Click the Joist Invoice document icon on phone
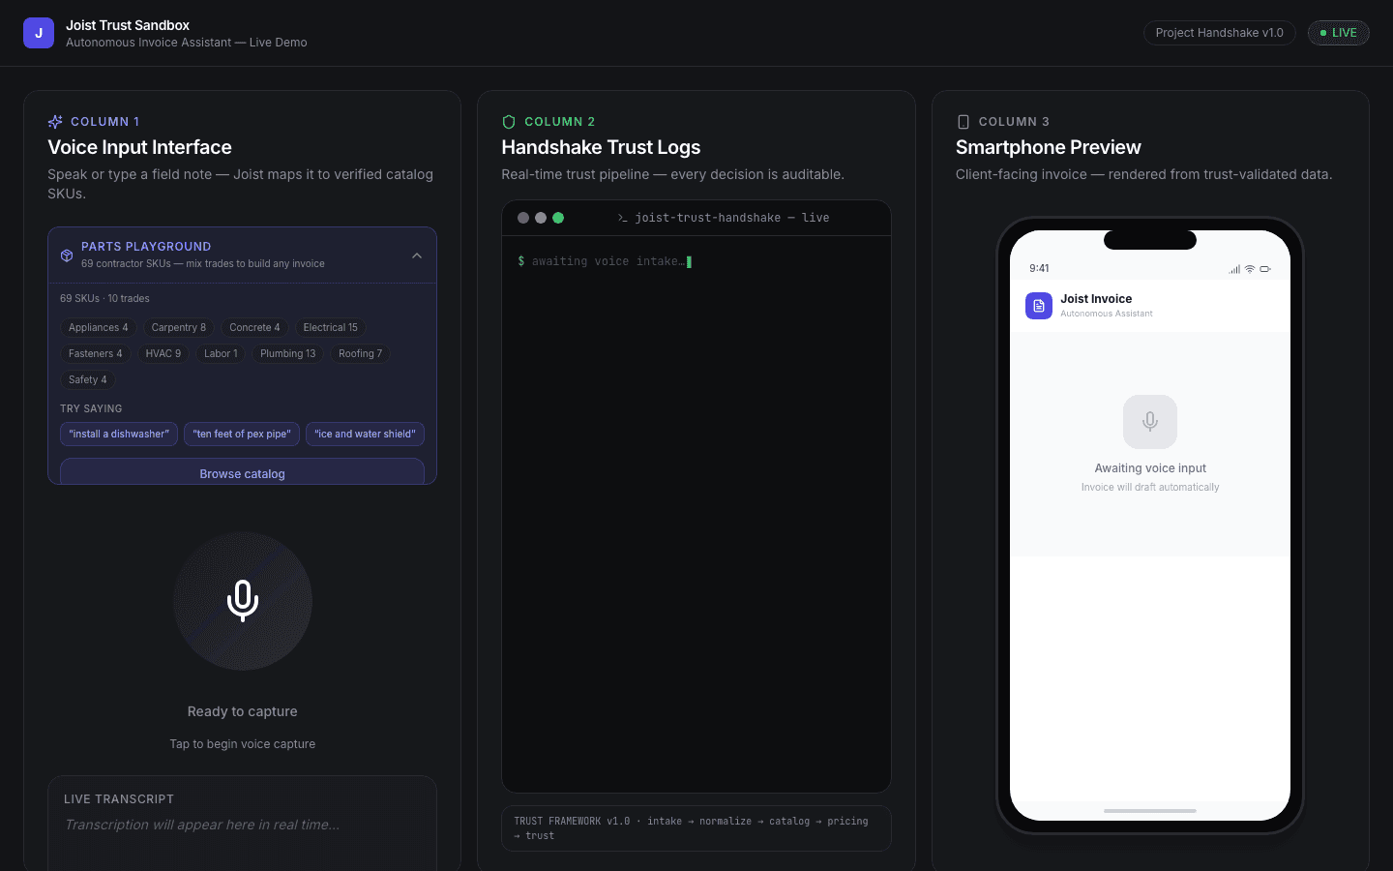 click(1039, 306)
